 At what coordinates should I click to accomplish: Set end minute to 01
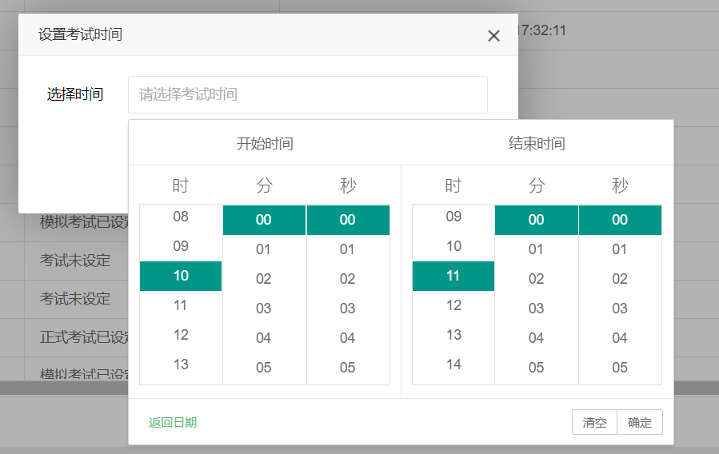(537, 249)
